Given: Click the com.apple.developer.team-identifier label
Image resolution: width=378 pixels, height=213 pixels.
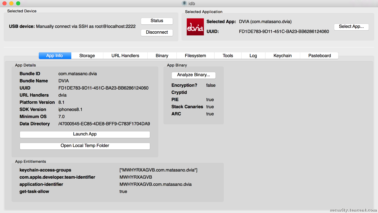Looking at the screenshot, I should pos(57,177).
